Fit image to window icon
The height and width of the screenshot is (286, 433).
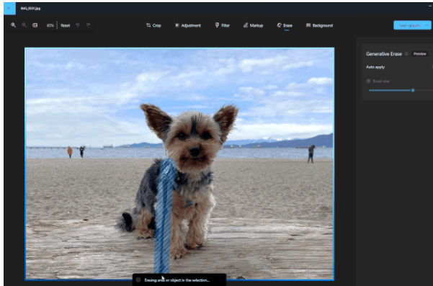pos(35,25)
